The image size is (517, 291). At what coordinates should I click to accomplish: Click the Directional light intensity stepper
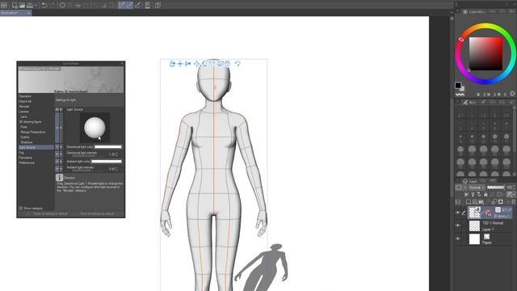click(x=117, y=154)
